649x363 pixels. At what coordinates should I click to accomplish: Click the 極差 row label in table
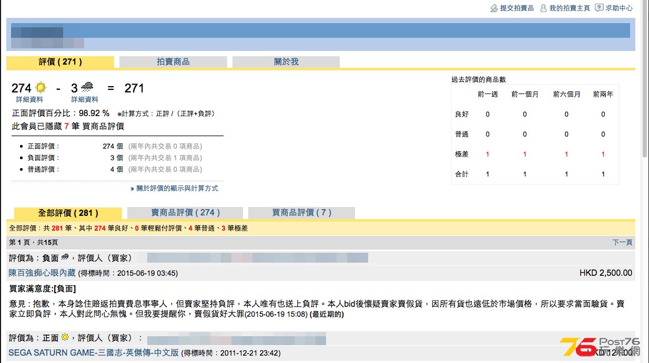coord(462,154)
